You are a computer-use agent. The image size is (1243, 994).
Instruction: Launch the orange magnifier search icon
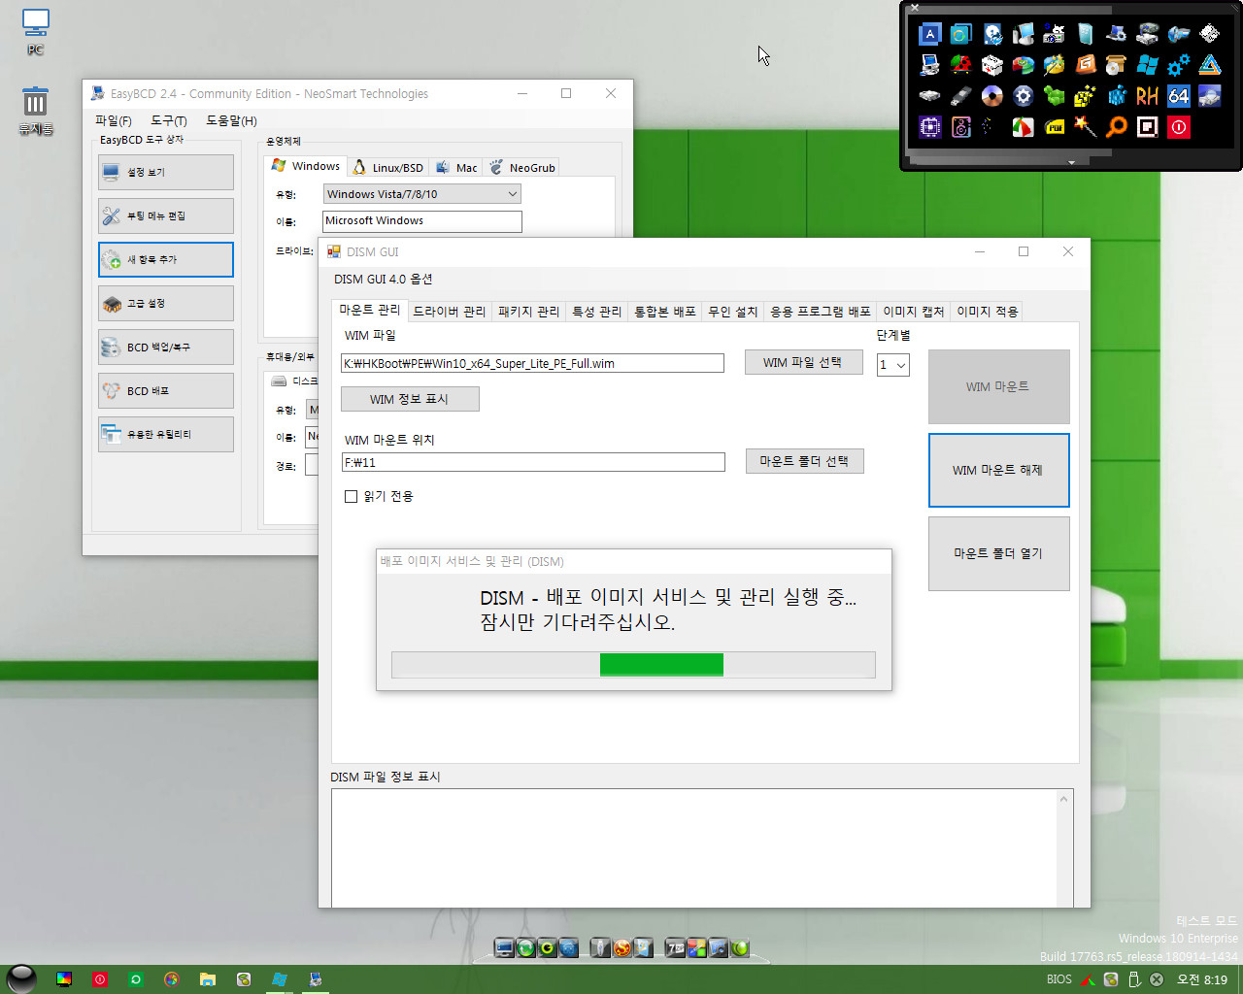coord(1117,127)
